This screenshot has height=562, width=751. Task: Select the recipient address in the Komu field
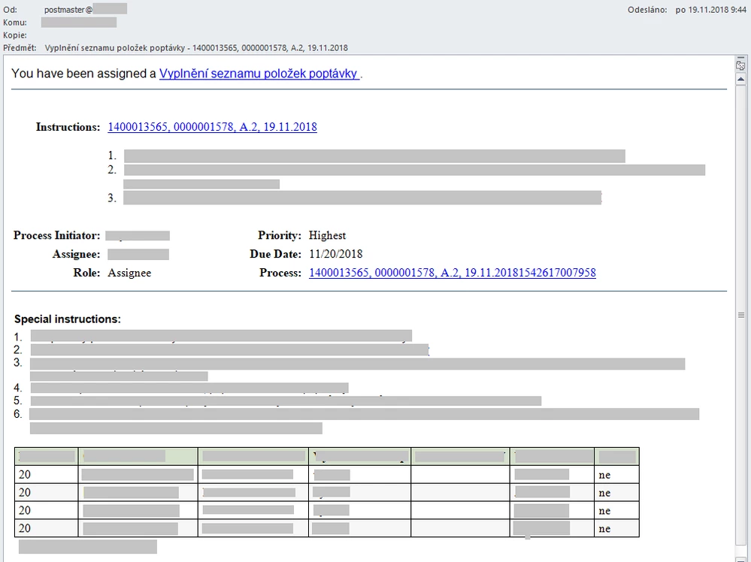78,22
